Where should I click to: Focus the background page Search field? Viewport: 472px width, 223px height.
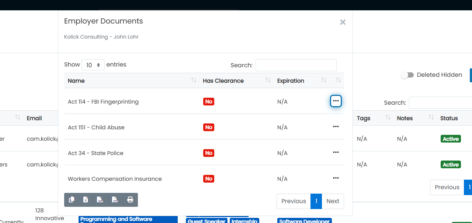click(440, 102)
